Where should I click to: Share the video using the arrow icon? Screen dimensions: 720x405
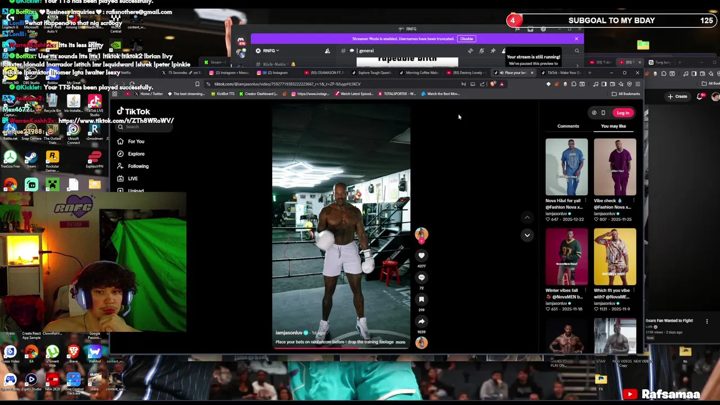pos(421,321)
